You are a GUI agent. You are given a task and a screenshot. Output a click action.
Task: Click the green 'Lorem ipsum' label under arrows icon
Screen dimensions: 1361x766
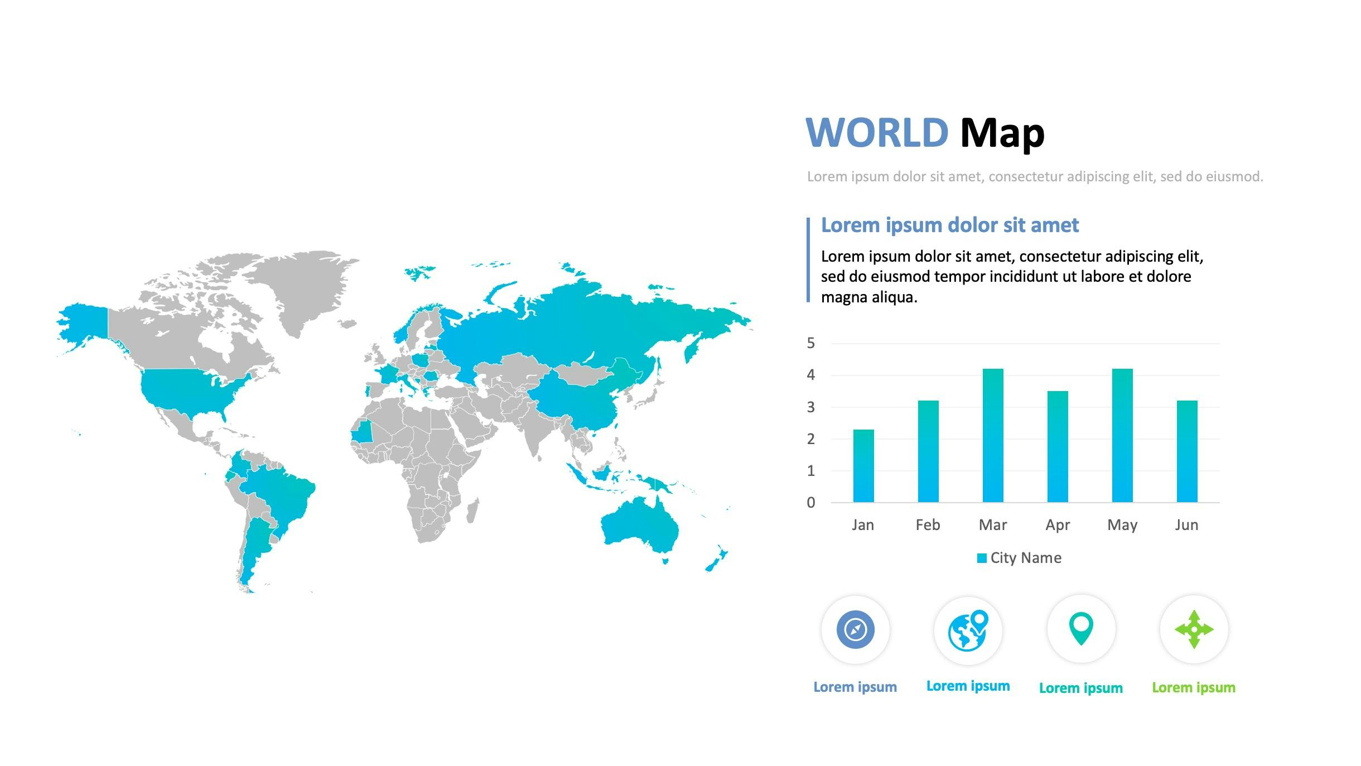[x=1194, y=687]
